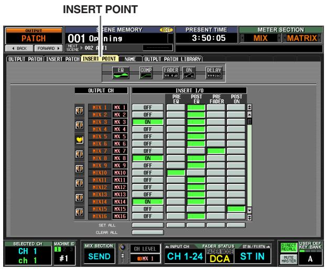Set MIX 7 insert point to POST EQ
This screenshot has height=269, width=325.
[196, 151]
